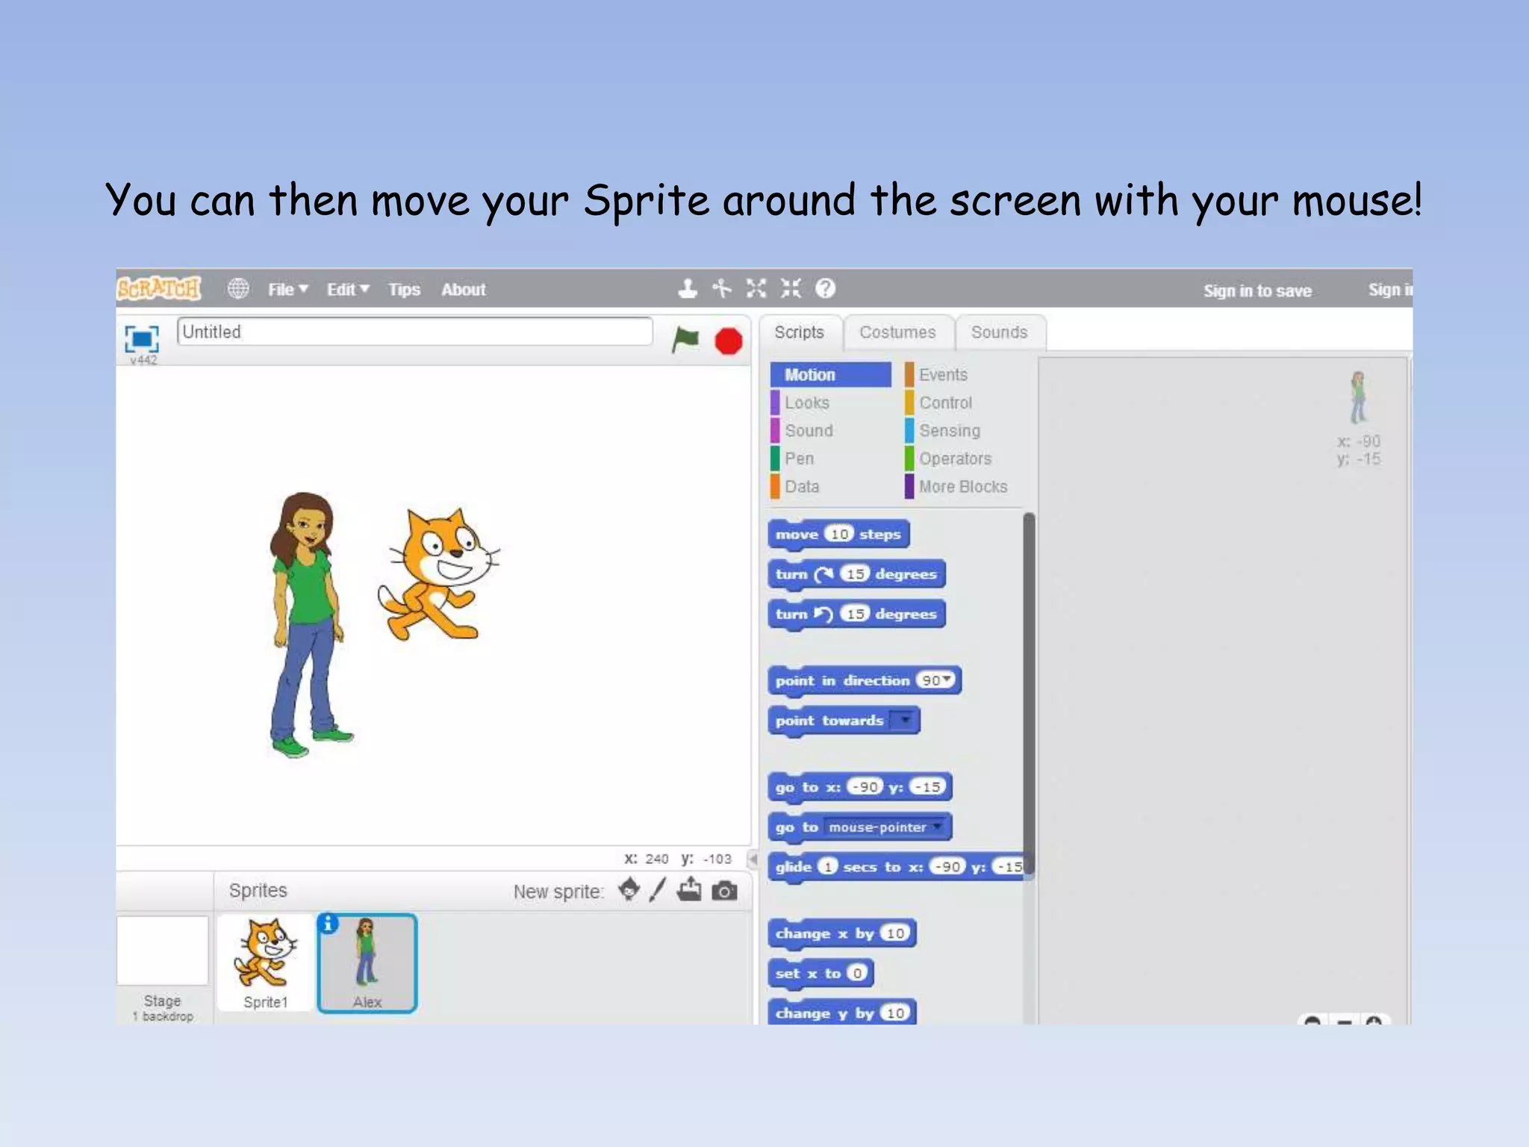
Task: Create new sprite from camera icon
Action: (724, 891)
